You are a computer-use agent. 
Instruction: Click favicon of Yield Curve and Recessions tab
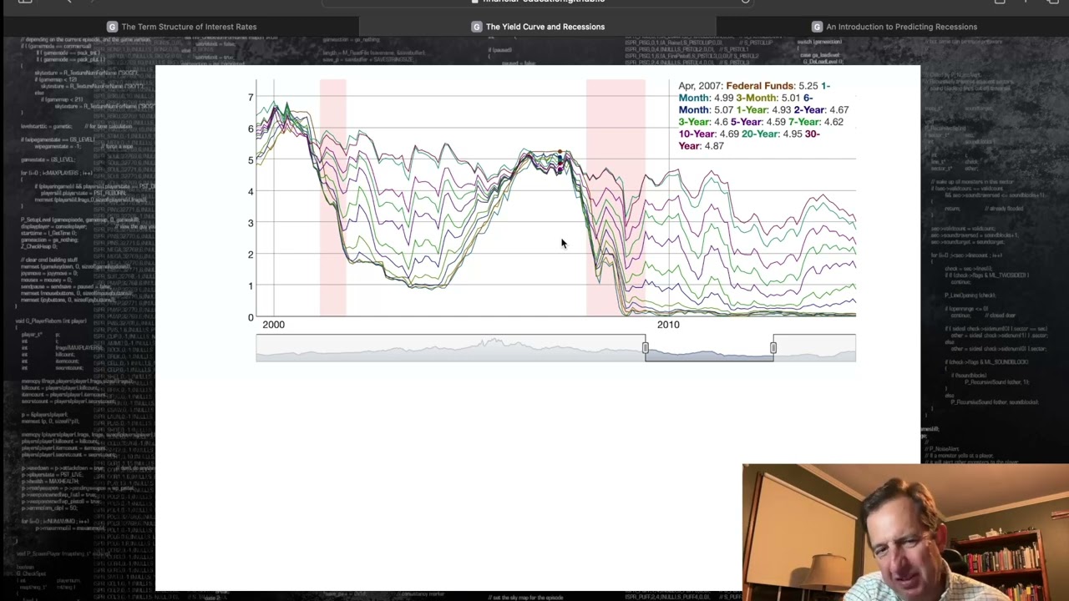pyautogui.click(x=477, y=27)
